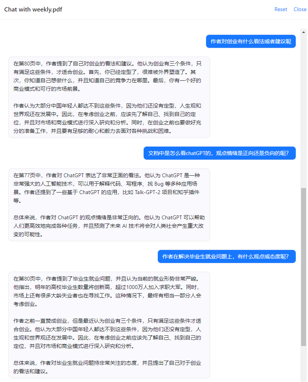Click the Reset link to clear chat
Screen dimensions: 308x382
pyautogui.click(x=281, y=9)
